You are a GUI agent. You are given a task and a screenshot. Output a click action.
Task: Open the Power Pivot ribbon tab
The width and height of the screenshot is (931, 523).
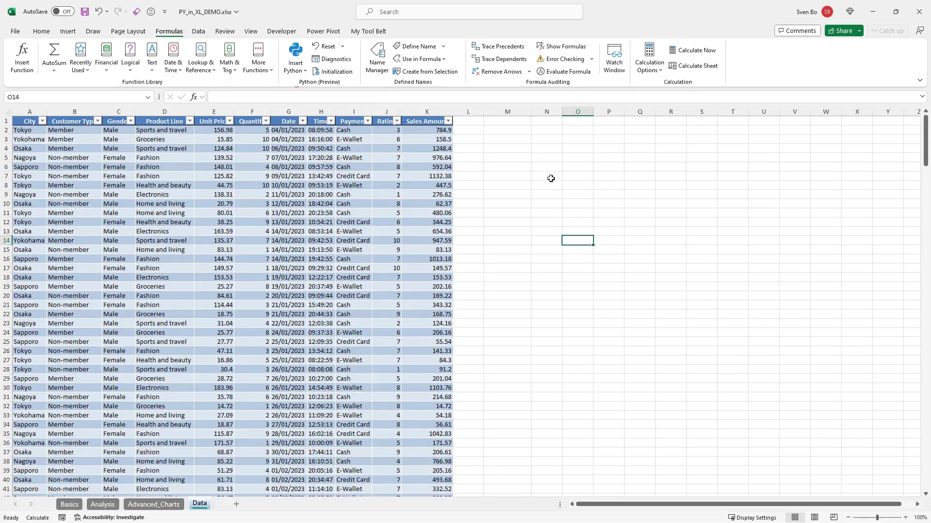click(x=323, y=31)
